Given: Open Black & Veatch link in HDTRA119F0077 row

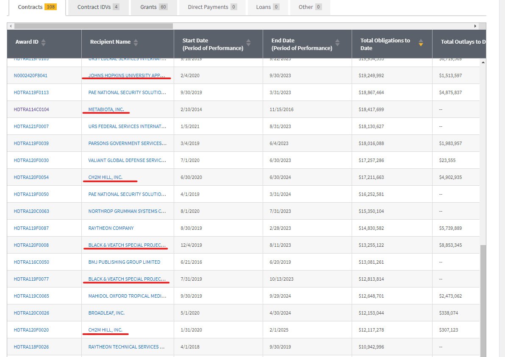Looking at the screenshot, I should tap(127, 279).
